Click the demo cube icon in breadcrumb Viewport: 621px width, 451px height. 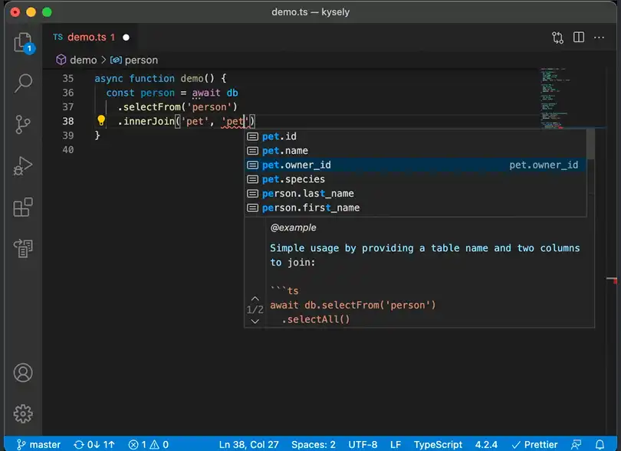click(61, 60)
